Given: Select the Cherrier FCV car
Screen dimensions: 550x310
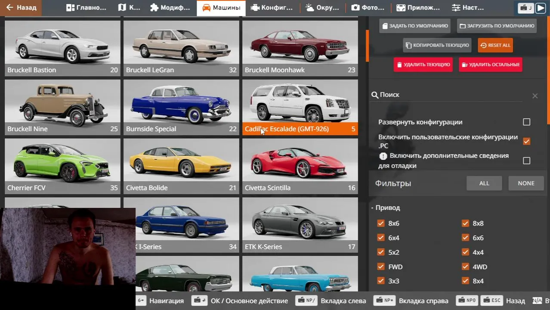Looking at the screenshot, I should click(62, 166).
